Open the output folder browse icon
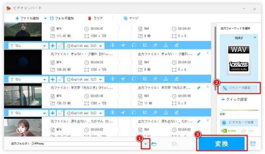 (154, 144)
